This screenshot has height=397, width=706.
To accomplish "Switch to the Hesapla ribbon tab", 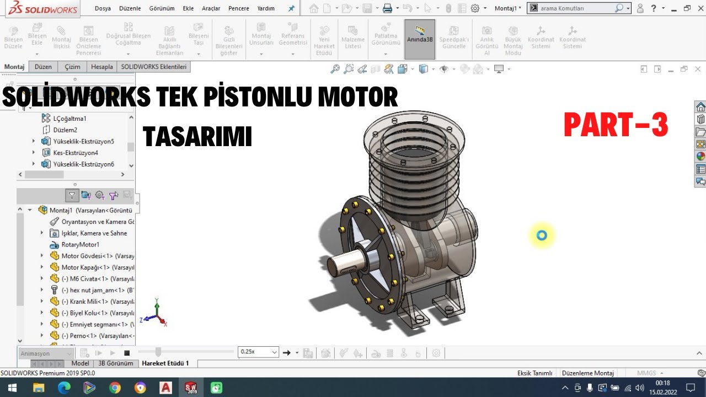I will (x=101, y=67).
